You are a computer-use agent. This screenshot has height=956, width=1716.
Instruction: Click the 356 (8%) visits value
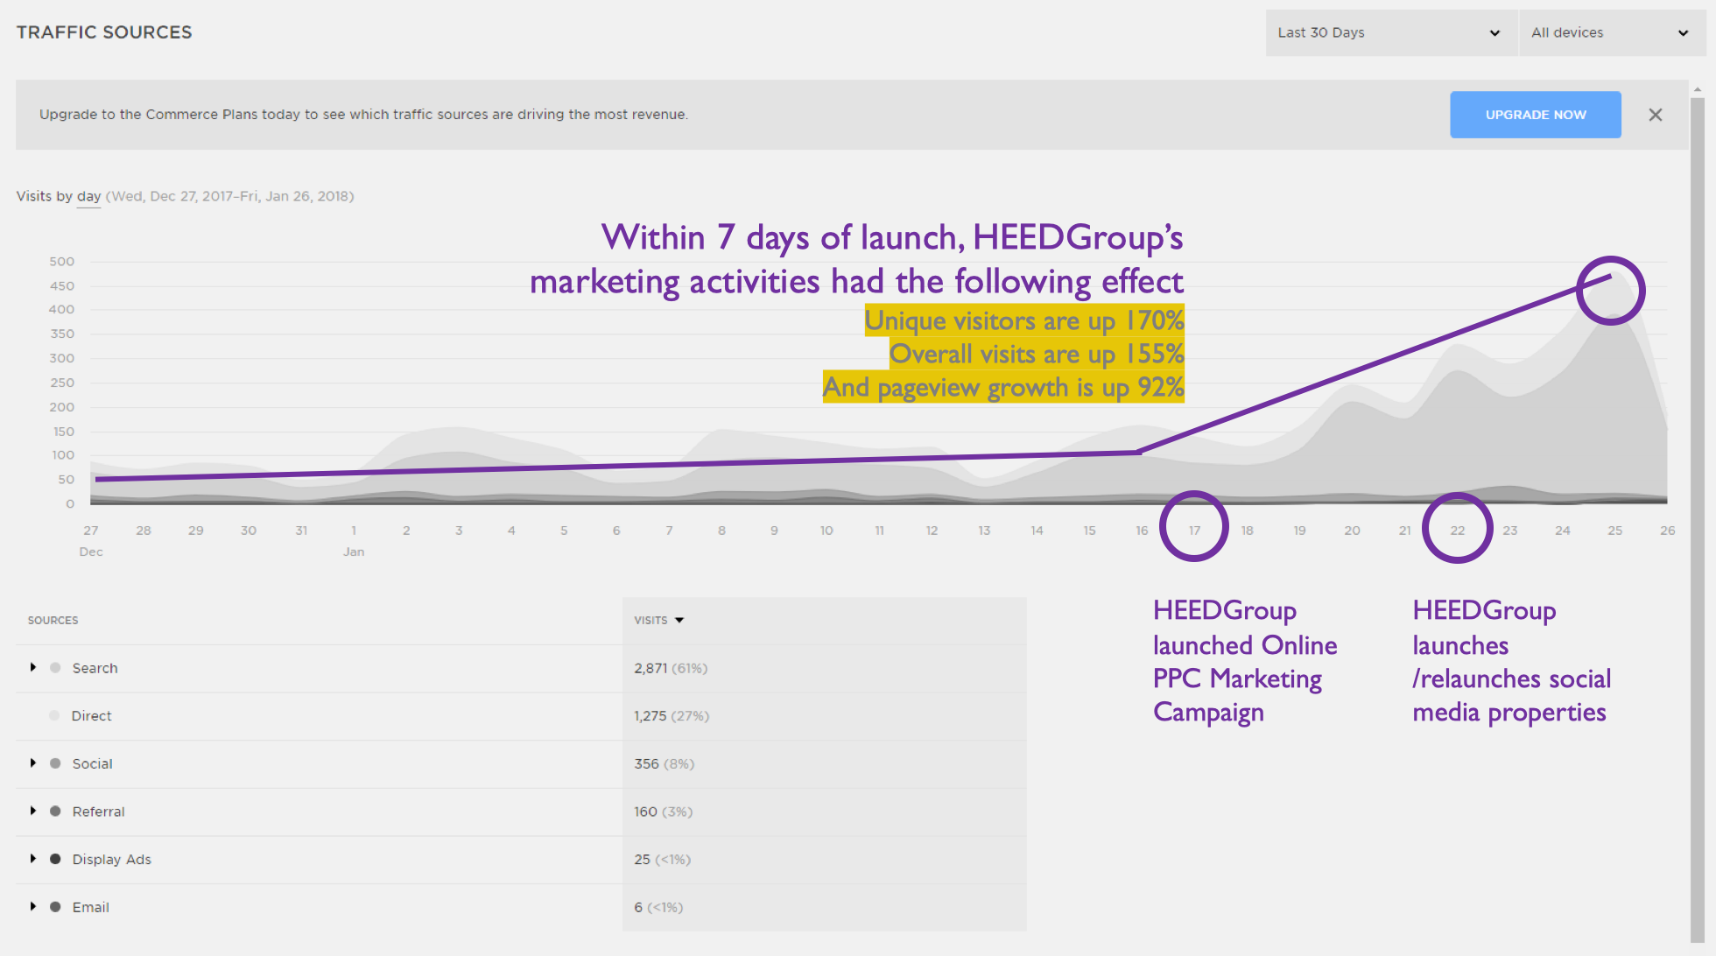[x=664, y=763]
